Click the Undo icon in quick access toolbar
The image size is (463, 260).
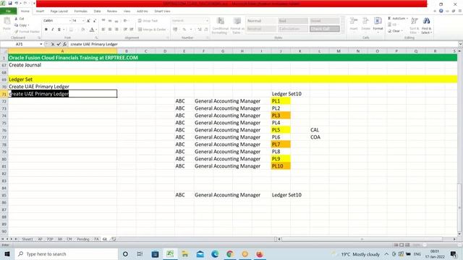(x=16, y=3)
